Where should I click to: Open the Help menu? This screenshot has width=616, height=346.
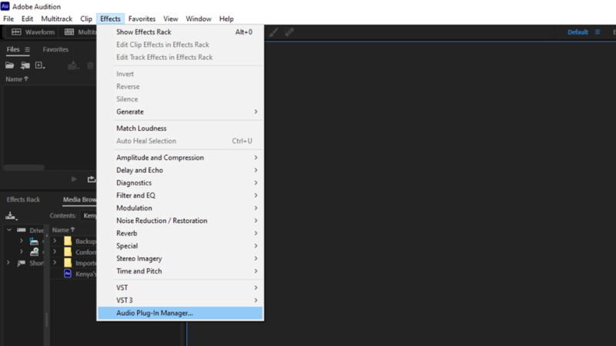pos(226,18)
